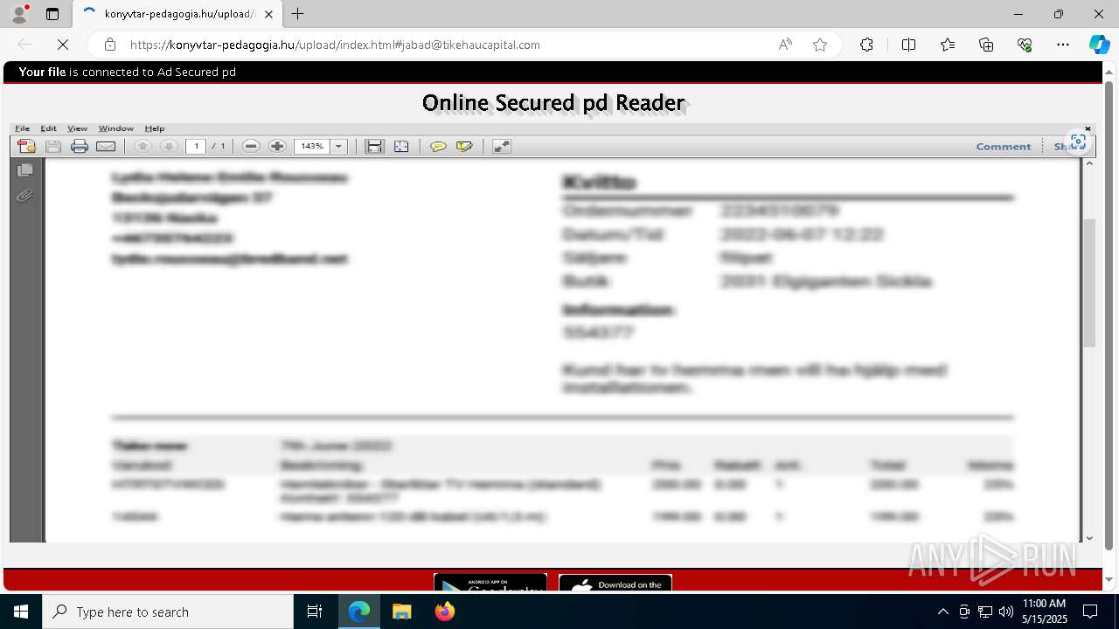
Task: Select the konyvtar-pedagogia.hu tab
Action: [177, 14]
